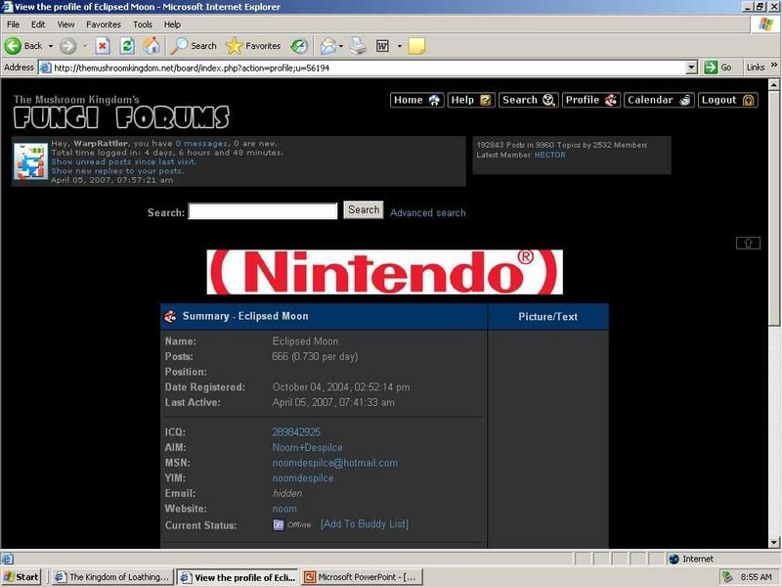This screenshot has width=782, height=587.
Task: Click the vertical scrollbar down arrow
Action: 773,542
